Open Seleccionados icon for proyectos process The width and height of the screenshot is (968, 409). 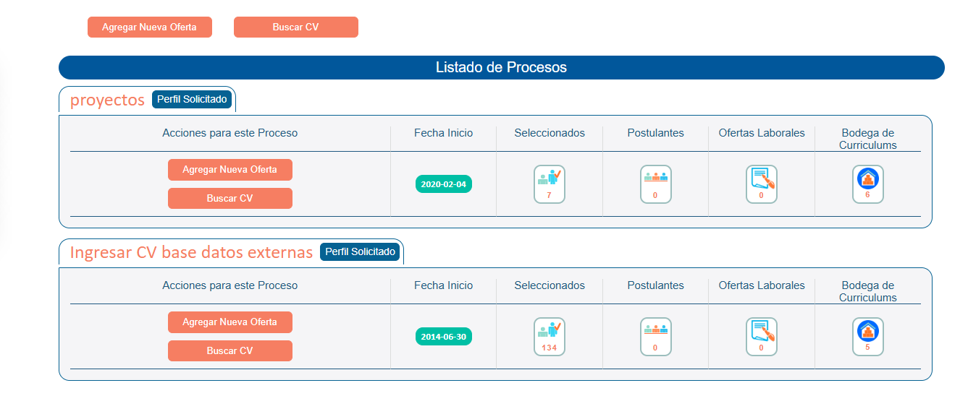pos(550,184)
